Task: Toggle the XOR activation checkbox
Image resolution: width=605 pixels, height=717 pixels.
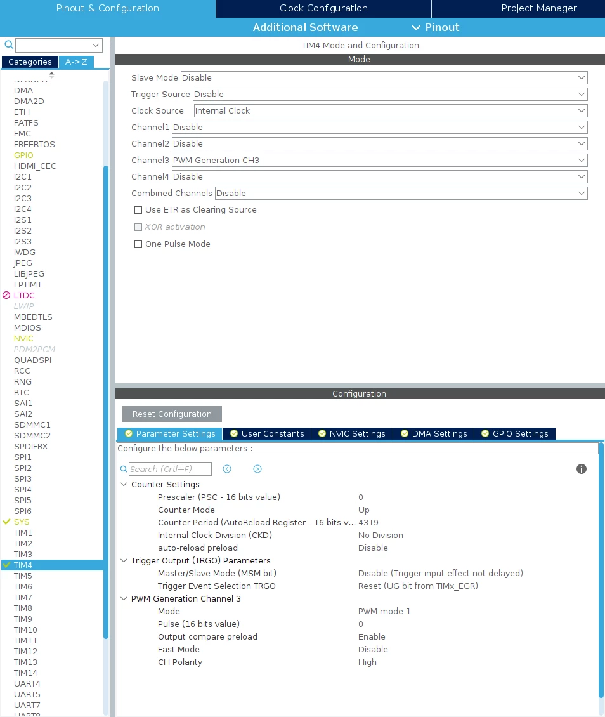Action: 138,227
